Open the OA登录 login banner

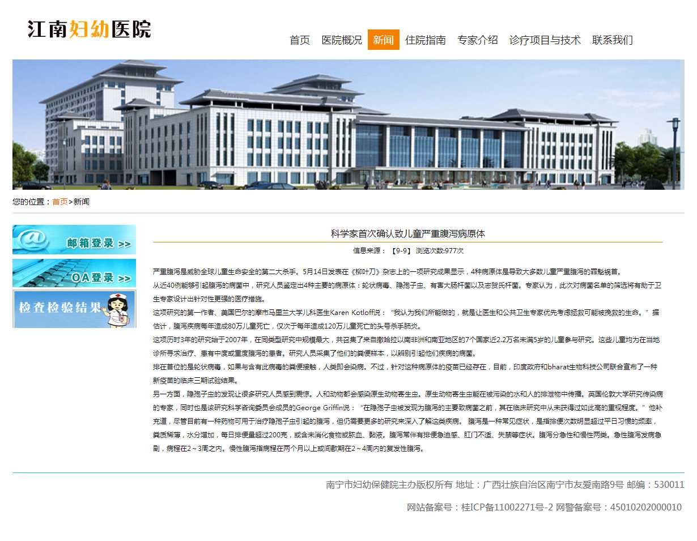point(74,274)
